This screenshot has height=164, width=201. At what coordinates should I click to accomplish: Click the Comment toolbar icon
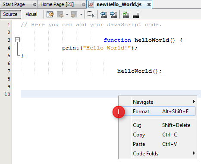[126, 15]
